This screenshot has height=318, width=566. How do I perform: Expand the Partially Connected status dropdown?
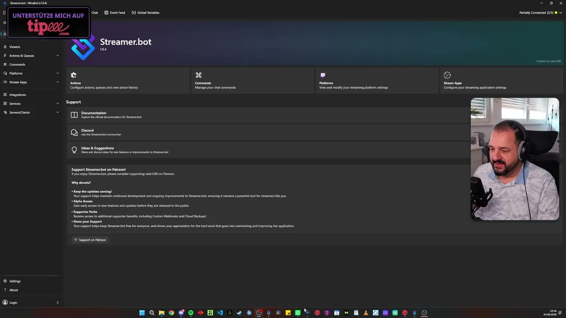point(541,13)
